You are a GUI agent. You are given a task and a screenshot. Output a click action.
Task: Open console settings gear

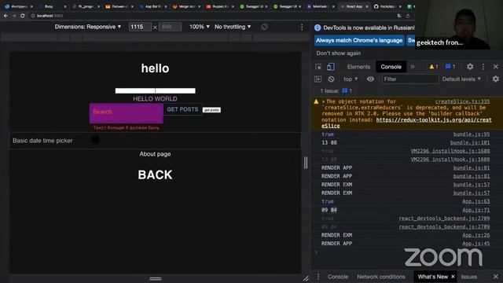tap(496, 79)
